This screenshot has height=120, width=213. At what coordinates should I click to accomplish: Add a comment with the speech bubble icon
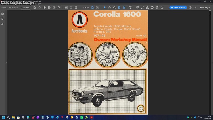[137, 7]
